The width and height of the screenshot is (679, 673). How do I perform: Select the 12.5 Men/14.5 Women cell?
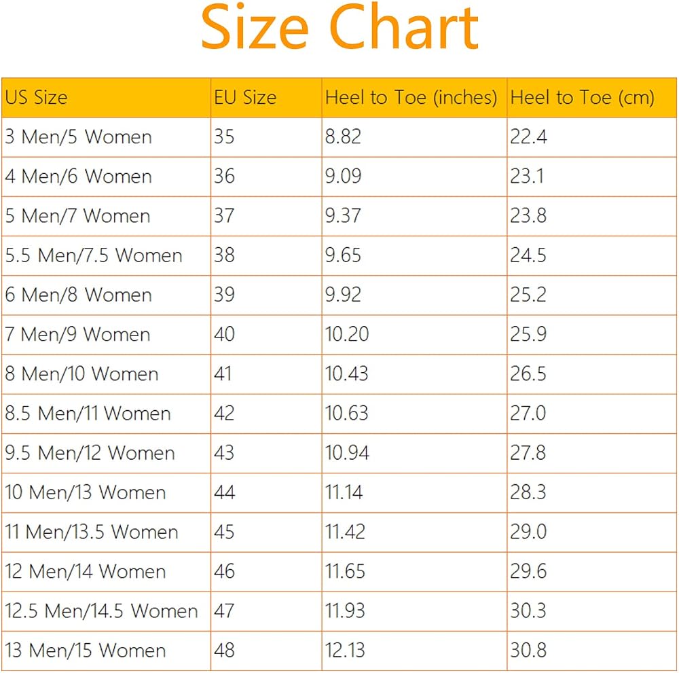(x=106, y=611)
